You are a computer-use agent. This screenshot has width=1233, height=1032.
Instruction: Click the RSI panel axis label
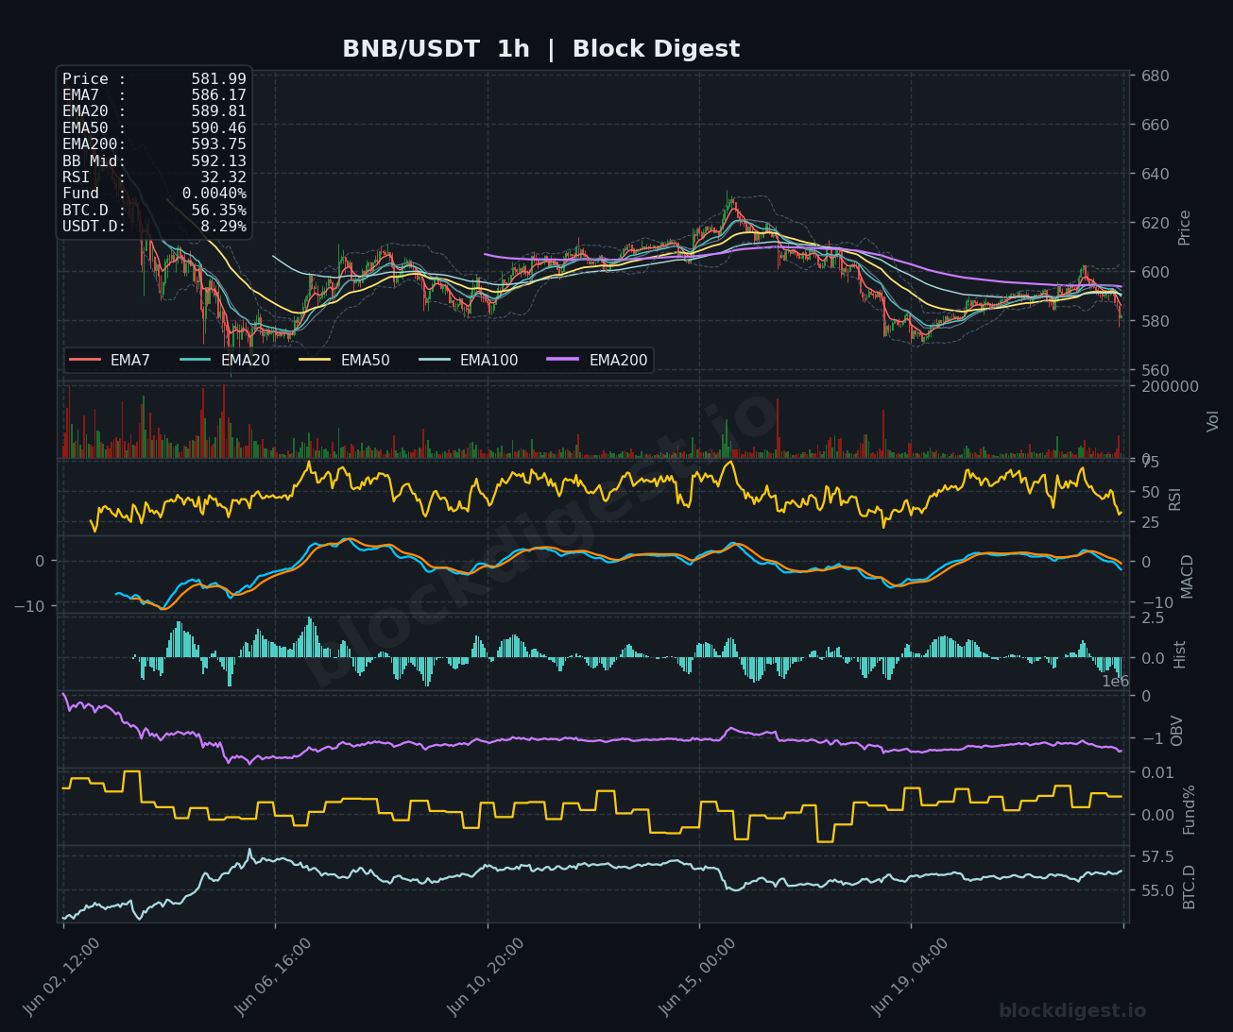coord(1174,499)
